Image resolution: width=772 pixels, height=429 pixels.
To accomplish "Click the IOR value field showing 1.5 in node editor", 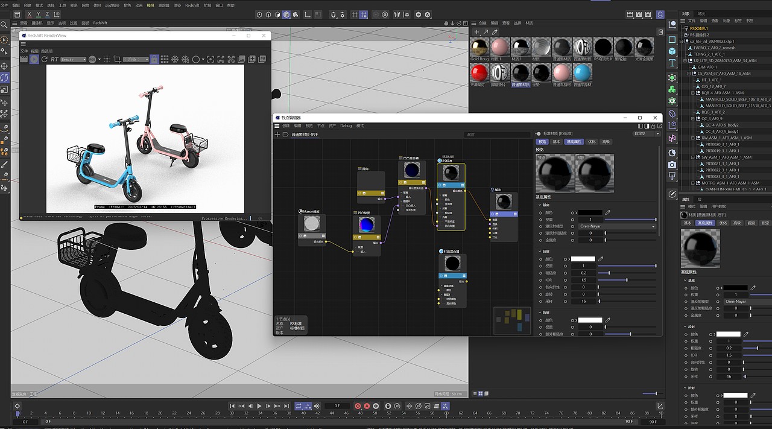I will point(583,280).
